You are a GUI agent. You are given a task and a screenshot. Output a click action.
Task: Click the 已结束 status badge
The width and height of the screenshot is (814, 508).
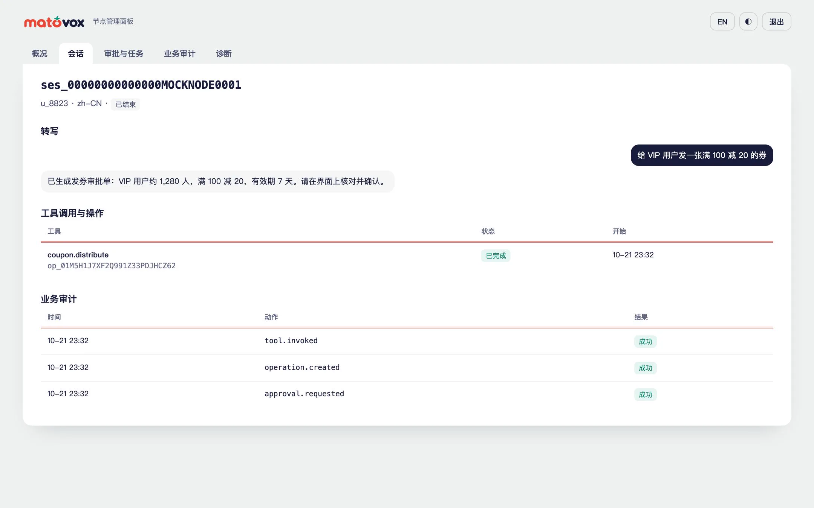[x=125, y=104]
